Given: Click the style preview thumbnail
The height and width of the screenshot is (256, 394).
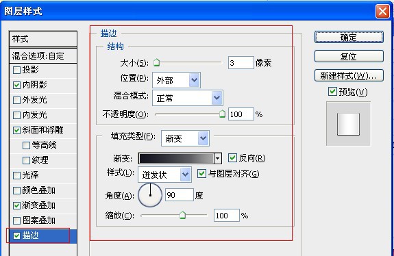Looking at the screenshot, I should pyautogui.click(x=348, y=124).
